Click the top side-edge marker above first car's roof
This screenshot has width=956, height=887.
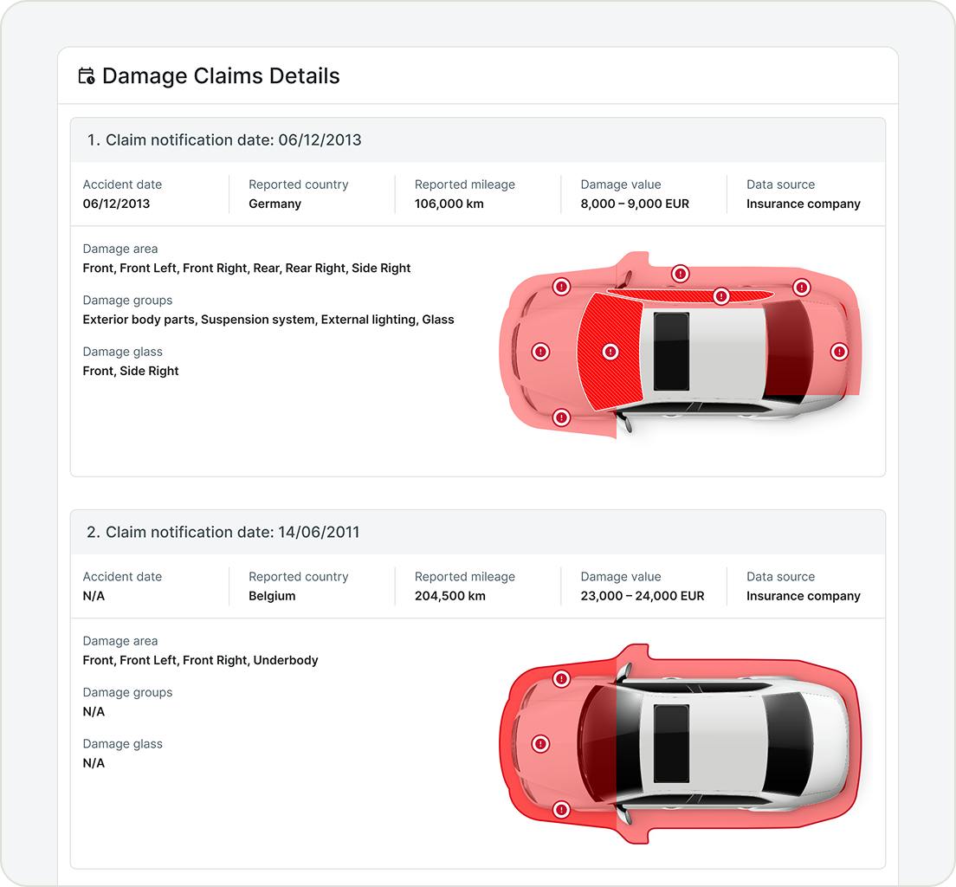click(x=681, y=274)
